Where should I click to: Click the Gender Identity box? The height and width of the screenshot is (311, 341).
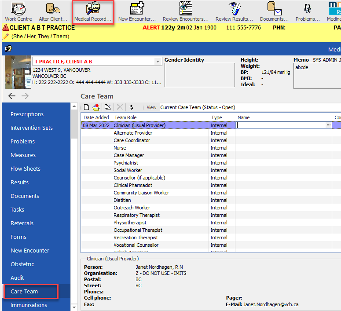[200, 75]
